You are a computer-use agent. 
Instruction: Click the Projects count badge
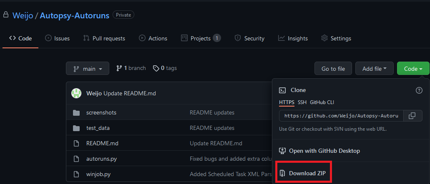216,38
